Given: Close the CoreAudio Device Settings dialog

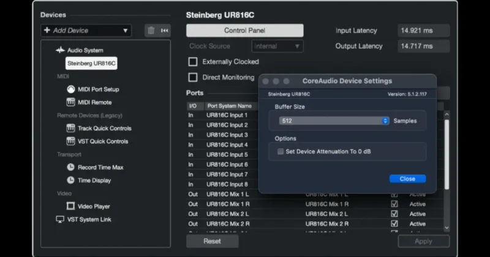Looking at the screenshot, I should [407, 179].
